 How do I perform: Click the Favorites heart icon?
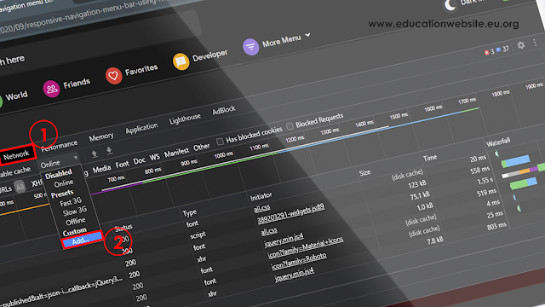(113, 76)
